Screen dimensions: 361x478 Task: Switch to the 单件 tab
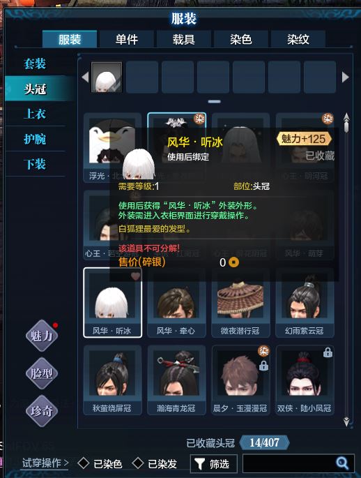pos(127,39)
